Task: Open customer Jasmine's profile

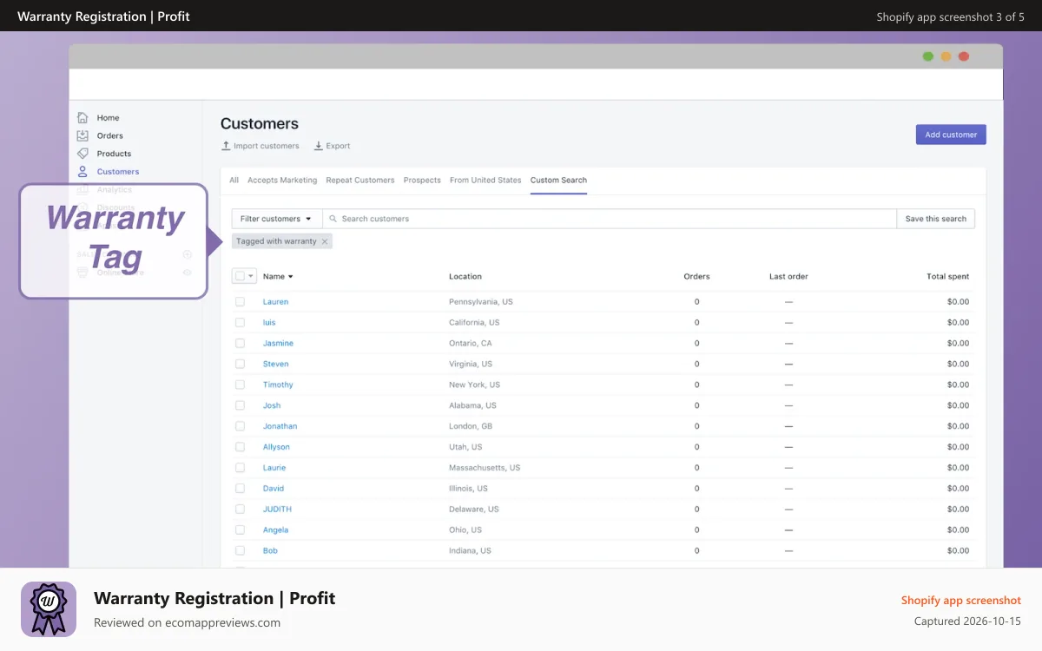Action: click(x=278, y=344)
